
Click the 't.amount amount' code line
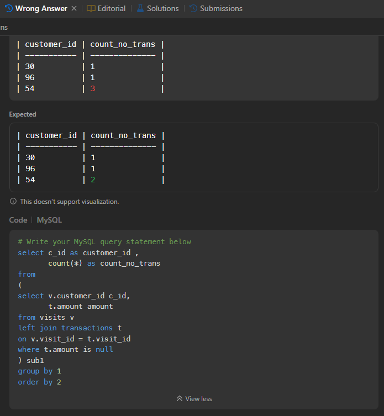81,307
